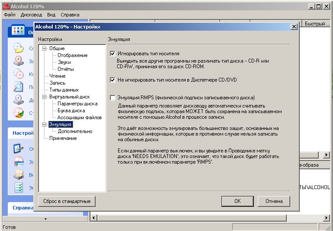333x231 pixels.
Task: Select "Ассоциации файлов" in the settings tree
Action: (x=80, y=117)
